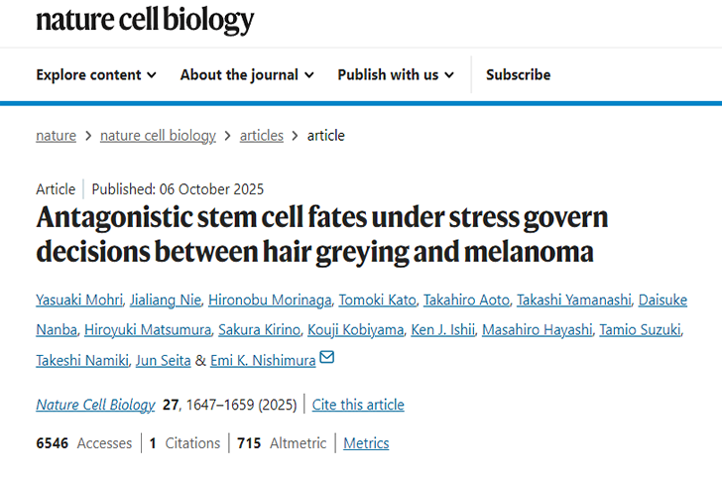This screenshot has height=481, width=722.
Task: Click the envelope icon beside Emi K. Nishimura
Action: click(x=327, y=358)
